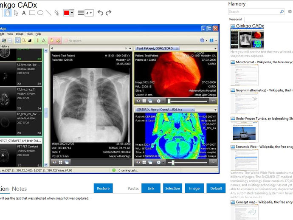Click grid layout icon under CEREBRIX view

pyautogui.click(x=144, y=162)
